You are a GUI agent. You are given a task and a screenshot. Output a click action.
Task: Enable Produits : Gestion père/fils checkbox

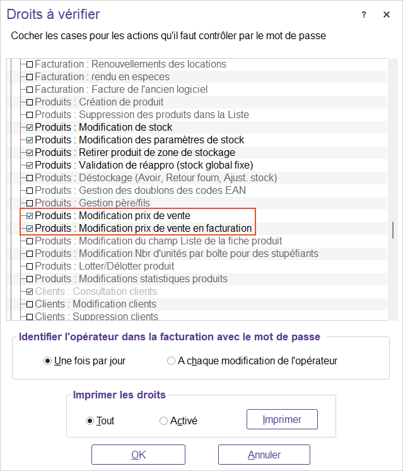[29, 203]
